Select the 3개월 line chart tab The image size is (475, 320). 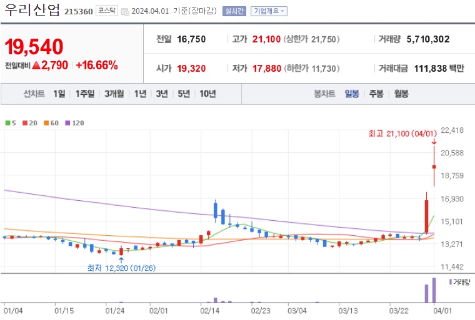tap(114, 94)
